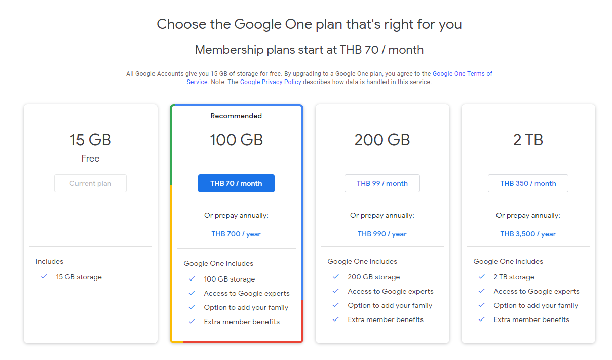
Task: Click the disabled Current plan button
Action: (90, 183)
